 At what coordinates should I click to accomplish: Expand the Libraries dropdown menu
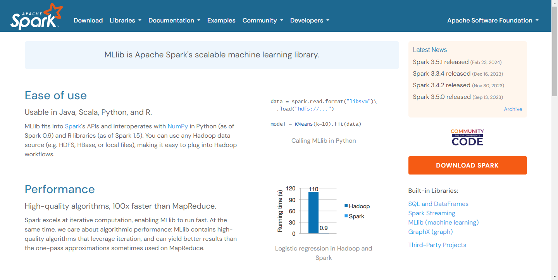(x=126, y=21)
